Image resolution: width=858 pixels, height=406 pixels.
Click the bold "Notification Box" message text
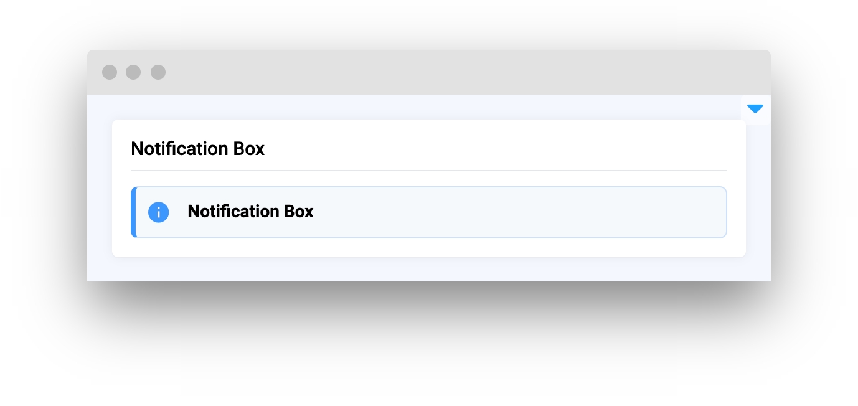point(250,212)
